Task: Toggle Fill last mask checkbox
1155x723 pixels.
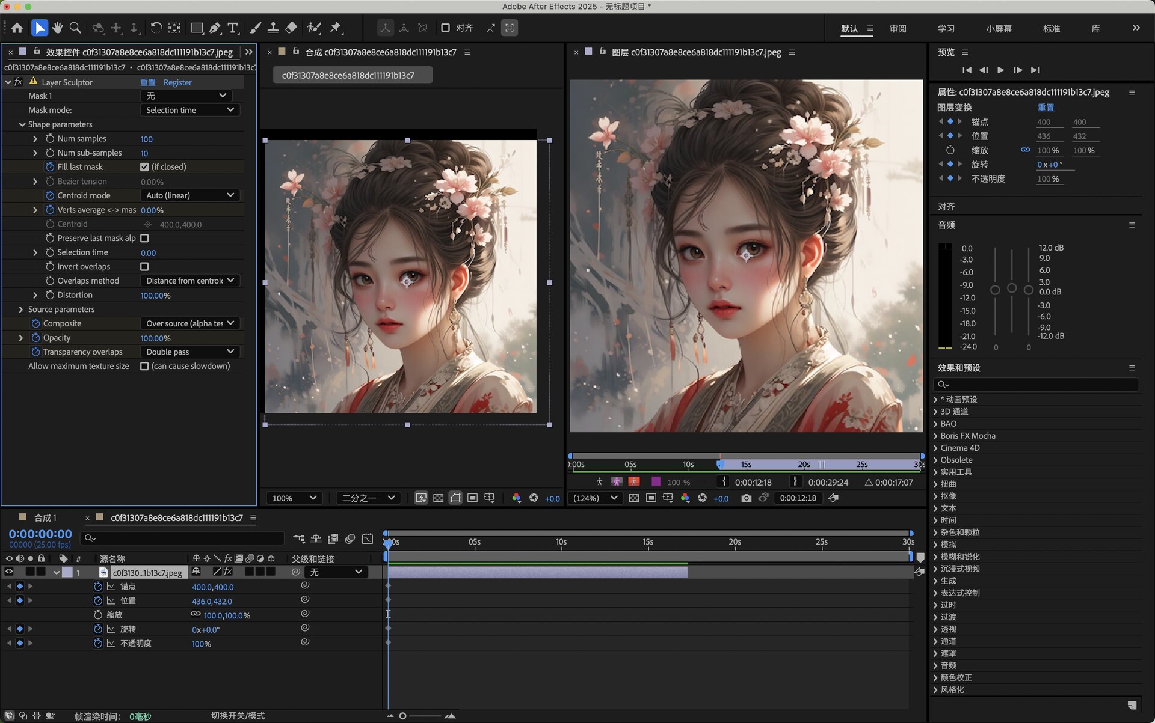Action: point(144,167)
